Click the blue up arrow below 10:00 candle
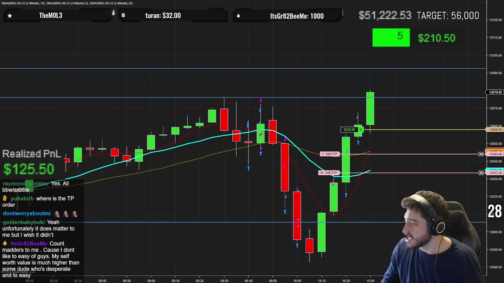 tap(297, 245)
